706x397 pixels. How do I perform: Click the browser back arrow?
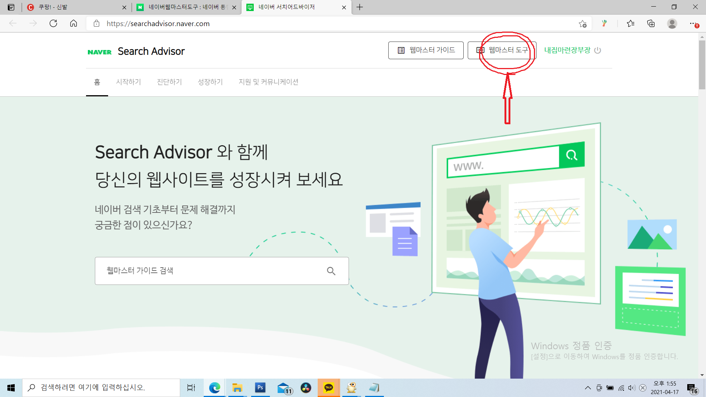tap(13, 24)
